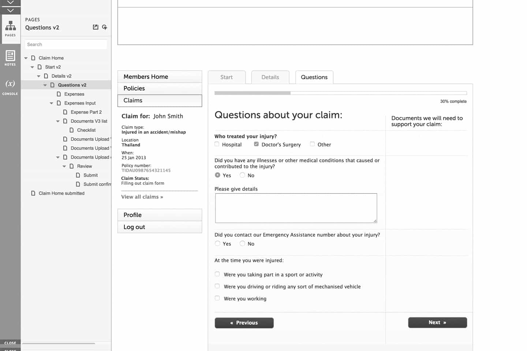Click page icon next to Expense Part 2
This screenshot has width=527, height=351.
(x=65, y=112)
